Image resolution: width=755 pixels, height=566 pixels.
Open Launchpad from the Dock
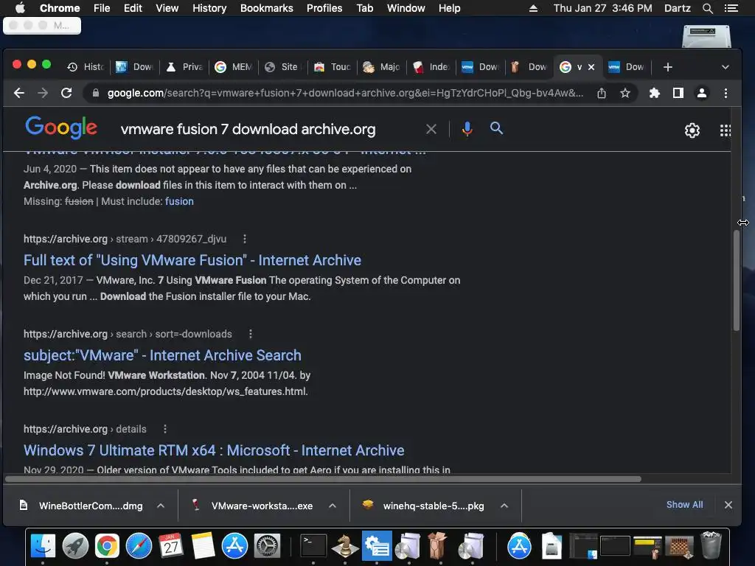tap(75, 546)
